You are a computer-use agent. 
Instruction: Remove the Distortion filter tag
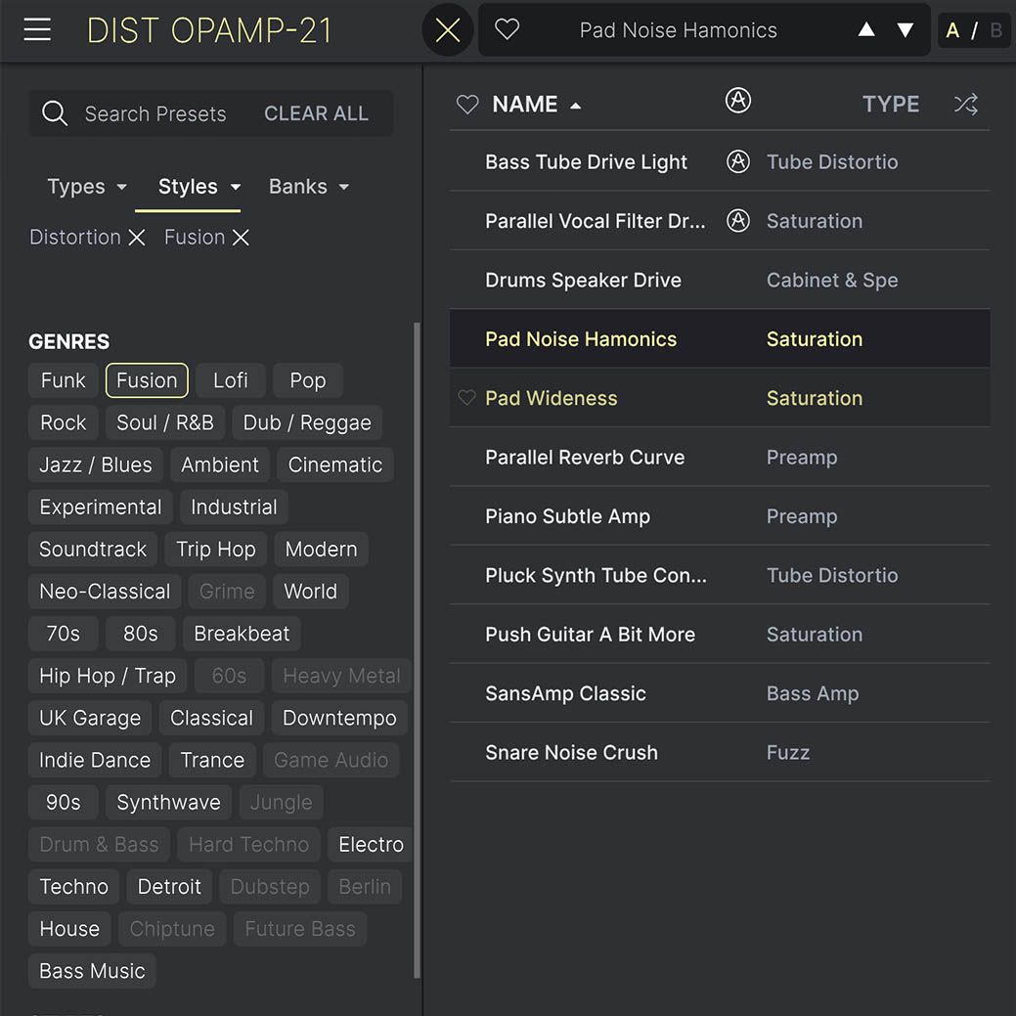tap(137, 238)
